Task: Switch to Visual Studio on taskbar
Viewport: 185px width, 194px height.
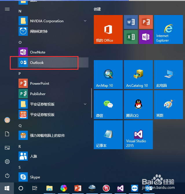Action: point(120,188)
